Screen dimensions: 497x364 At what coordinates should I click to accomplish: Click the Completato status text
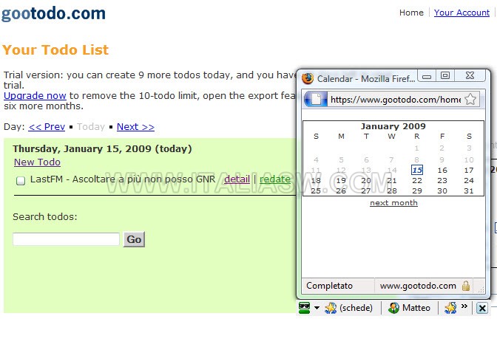[329, 286]
